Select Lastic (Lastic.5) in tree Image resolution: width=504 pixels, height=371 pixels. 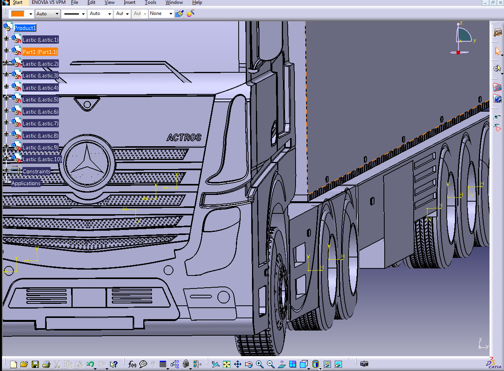coord(40,99)
